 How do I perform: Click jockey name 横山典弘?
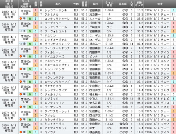(x=95, y=132)
